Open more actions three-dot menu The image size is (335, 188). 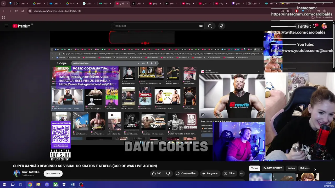pyautogui.click(x=242, y=173)
